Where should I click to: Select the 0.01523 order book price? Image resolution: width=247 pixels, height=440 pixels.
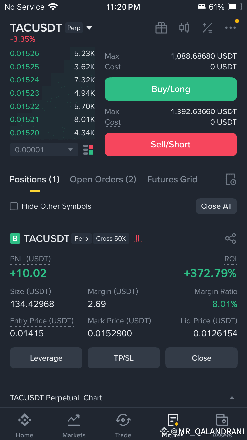tap(24, 93)
